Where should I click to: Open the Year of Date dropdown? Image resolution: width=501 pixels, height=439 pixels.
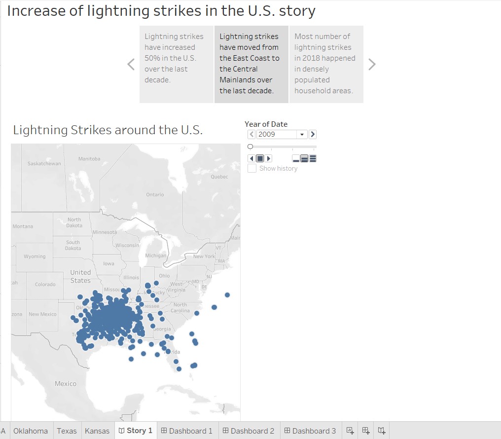click(x=301, y=134)
